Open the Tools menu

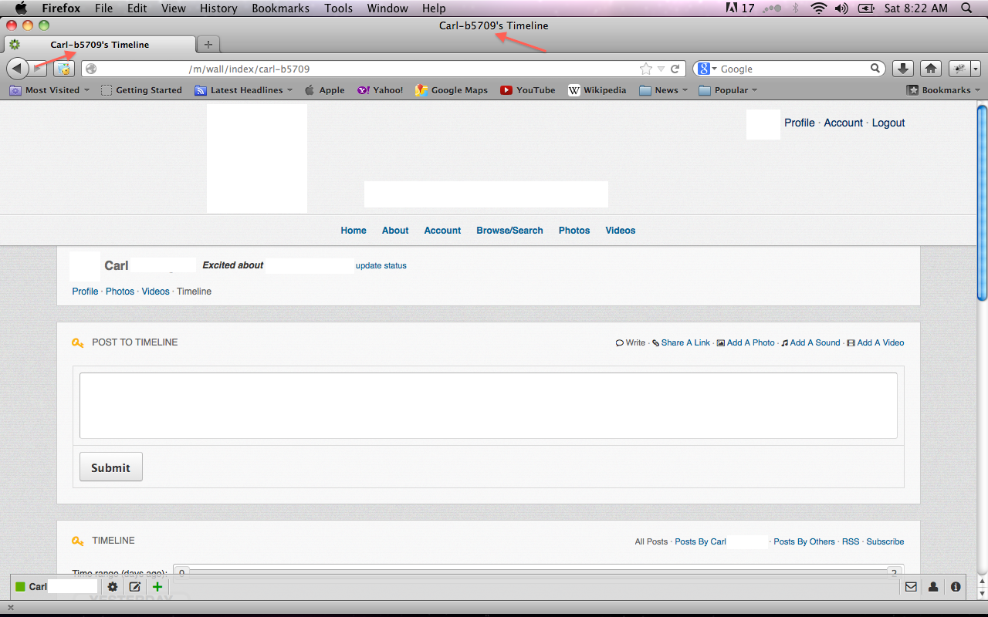(x=338, y=8)
